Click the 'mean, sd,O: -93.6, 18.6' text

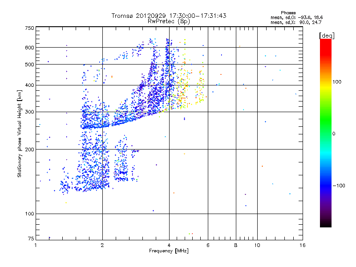[x=296, y=17]
